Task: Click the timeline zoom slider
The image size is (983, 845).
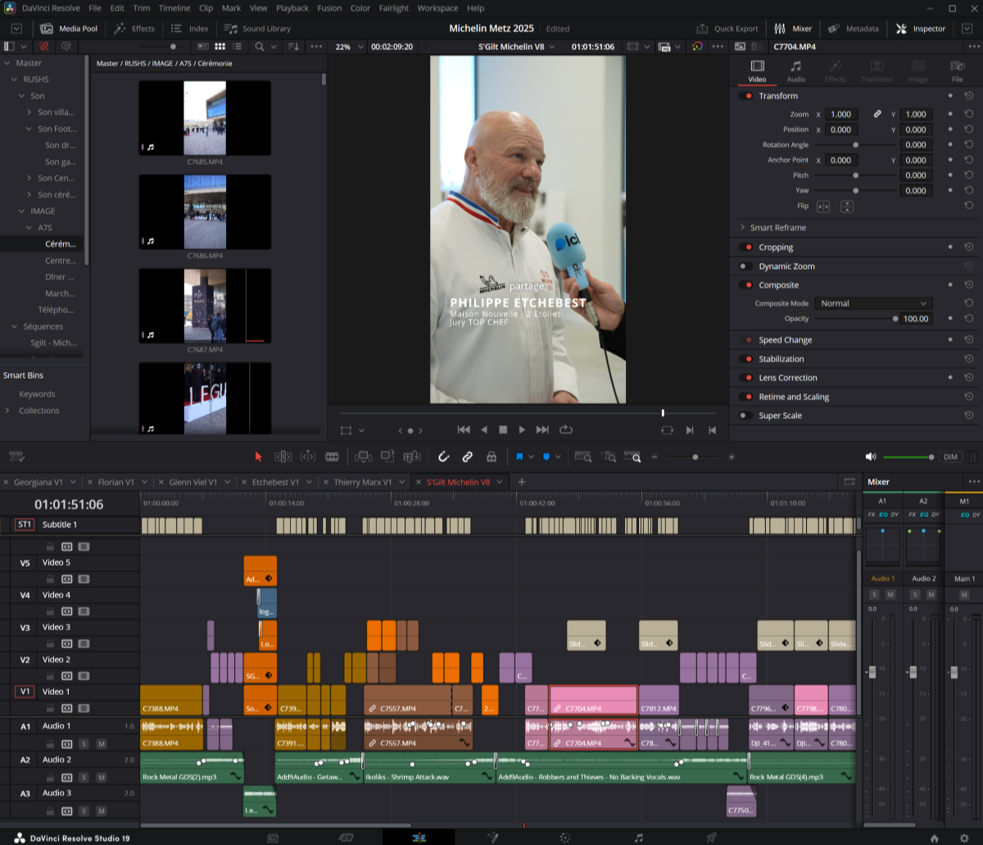Action: click(x=695, y=457)
